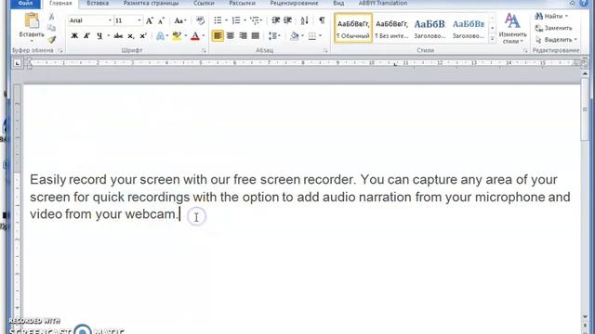Expand the styles gallery More arrow
This screenshot has width=595, height=334.
click(492, 39)
